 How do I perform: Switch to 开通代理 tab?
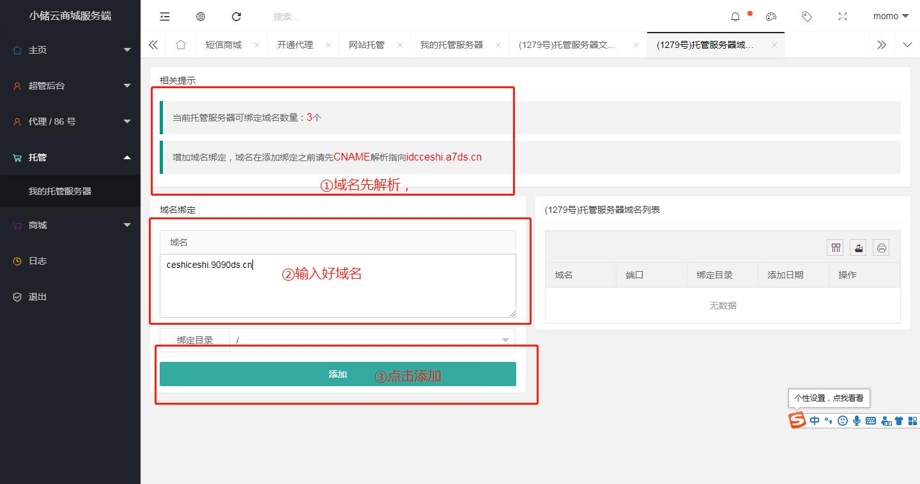pos(295,45)
